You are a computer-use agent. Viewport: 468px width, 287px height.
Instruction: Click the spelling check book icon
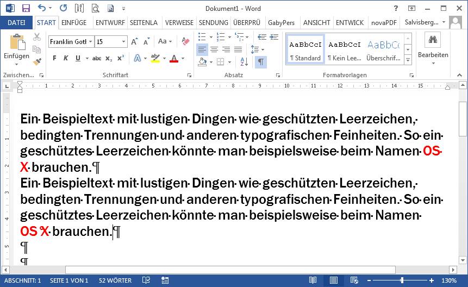pyautogui.click(x=146, y=280)
